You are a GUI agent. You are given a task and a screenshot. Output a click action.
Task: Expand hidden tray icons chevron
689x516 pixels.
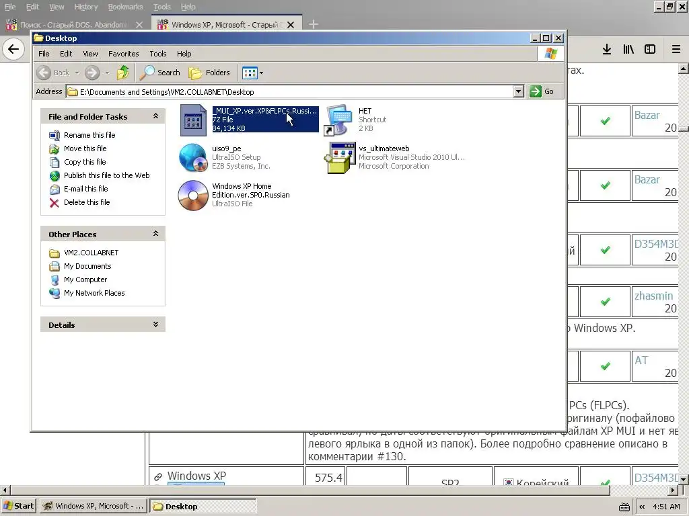coord(642,507)
